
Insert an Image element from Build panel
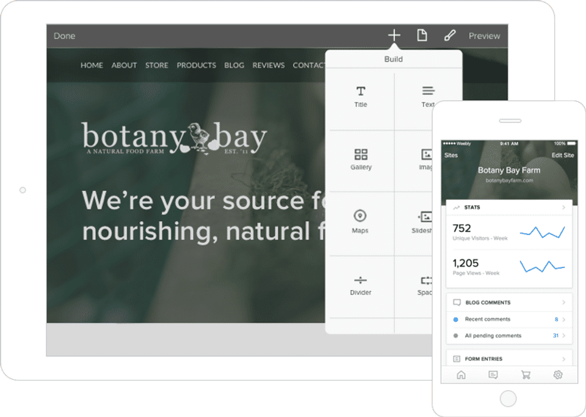coord(425,159)
